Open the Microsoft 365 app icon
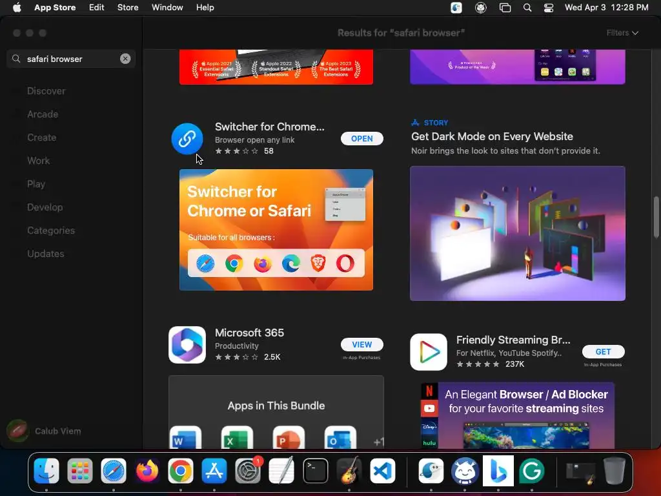The width and height of the screenshot is (661, 496). point(187,345)
